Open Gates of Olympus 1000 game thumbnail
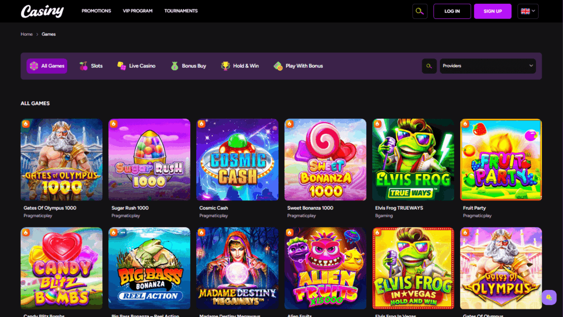Viewport: 563px width, 317px height. [x=62, y=160]
